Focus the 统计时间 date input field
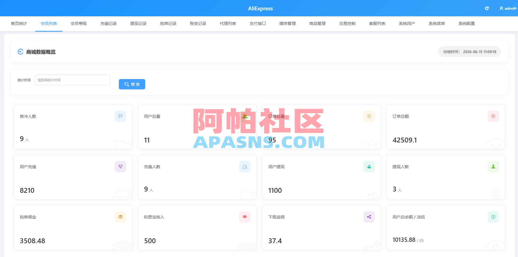 pyautogui.click(x=73, y=80)
